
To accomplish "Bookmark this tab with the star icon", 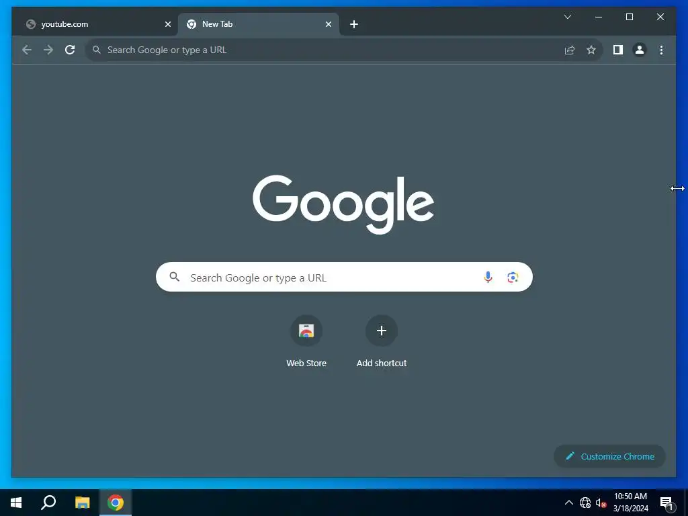I will (x=591, y=50).
